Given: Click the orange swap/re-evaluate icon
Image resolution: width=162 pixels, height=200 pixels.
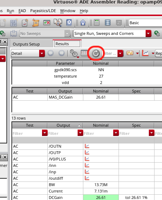Looking at the screenshot, I should 130,53.
